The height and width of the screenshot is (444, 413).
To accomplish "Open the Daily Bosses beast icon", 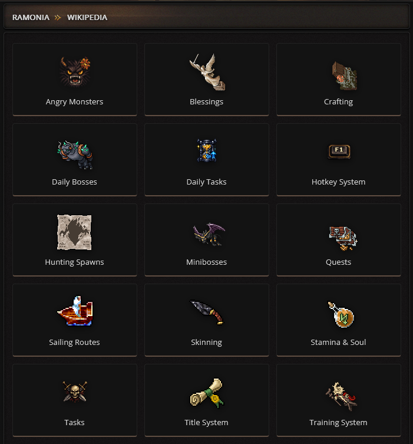I will click(75, 154).
